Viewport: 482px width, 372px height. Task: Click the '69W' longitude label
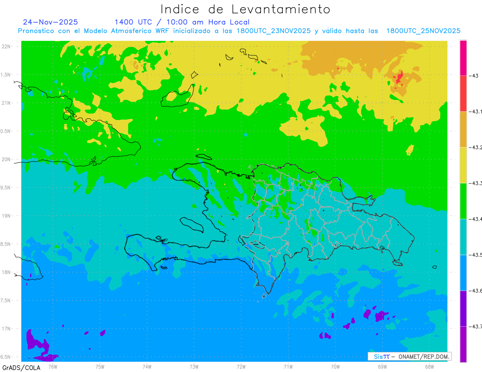click(382, 366)
